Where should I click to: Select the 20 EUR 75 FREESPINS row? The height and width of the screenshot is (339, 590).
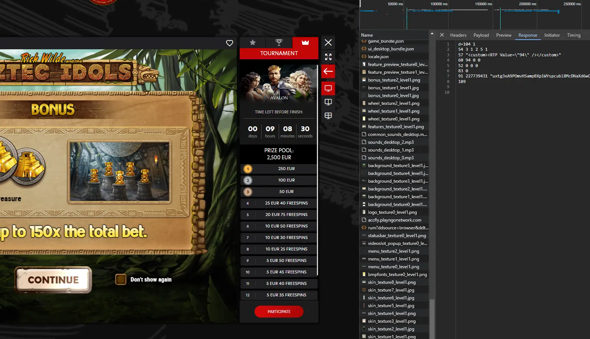[279, 215]
